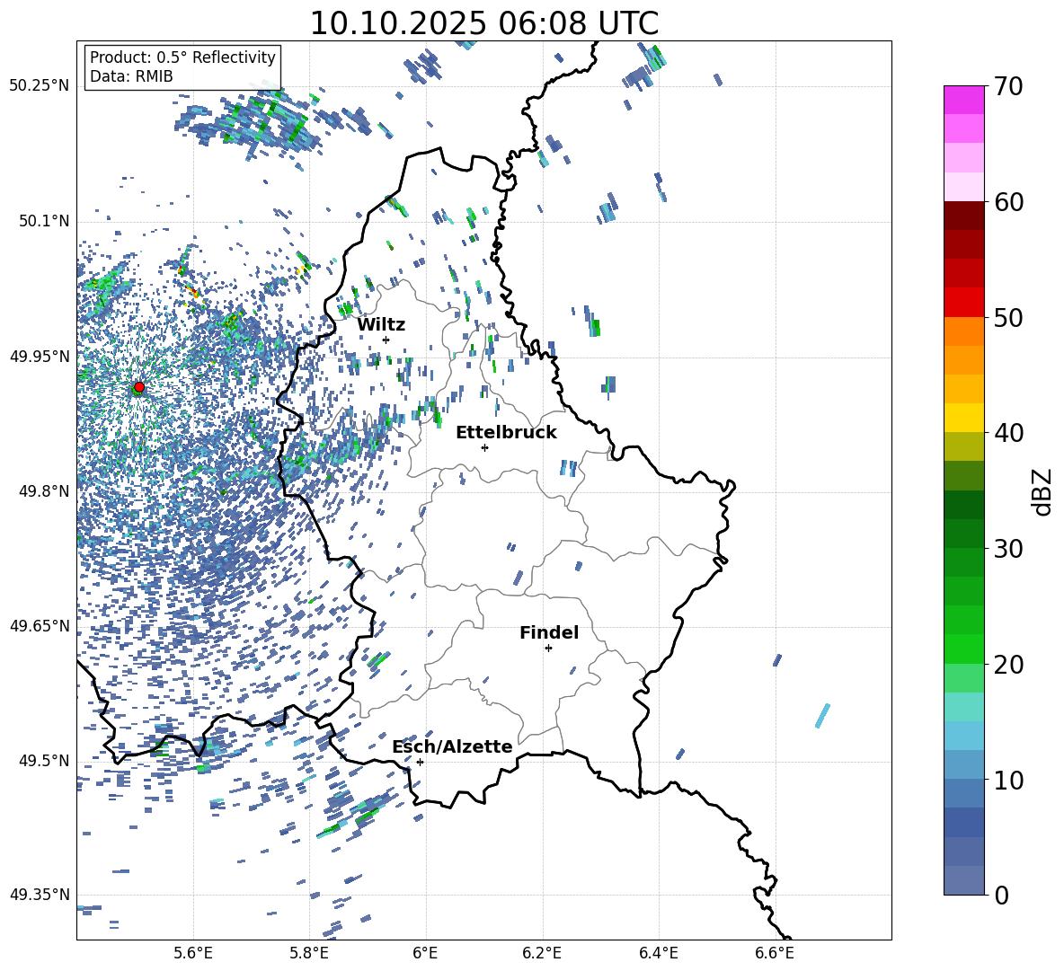Image resolution: width=1064 pixels, height=971 pixels.
Task: Click the Esch/Alzette station cross marker
Action: [420, 762]
